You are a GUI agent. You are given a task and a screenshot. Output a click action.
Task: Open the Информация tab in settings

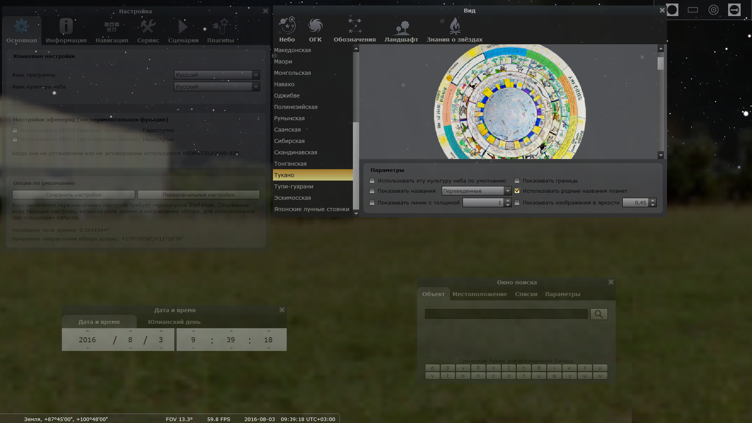pos(66,31)
